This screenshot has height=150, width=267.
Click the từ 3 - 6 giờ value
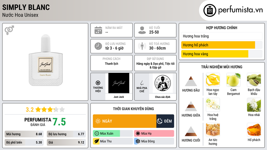coord(114,48)
